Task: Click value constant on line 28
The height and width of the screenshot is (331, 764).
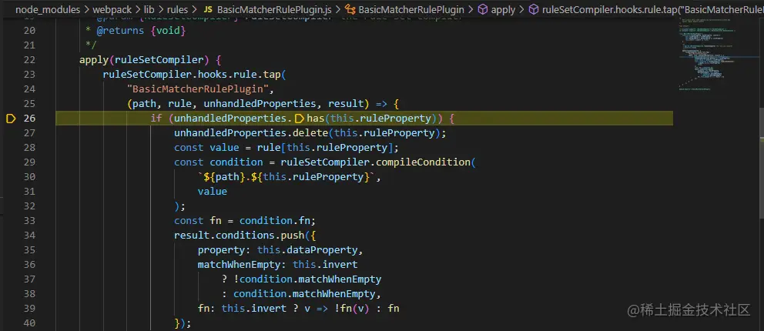Action: [x=224, y=148]
